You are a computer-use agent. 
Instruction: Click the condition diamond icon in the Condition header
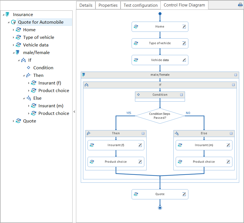coord(138,94)
